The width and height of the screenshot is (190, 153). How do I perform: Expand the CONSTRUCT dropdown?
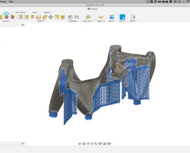click(x=88, y=21)
